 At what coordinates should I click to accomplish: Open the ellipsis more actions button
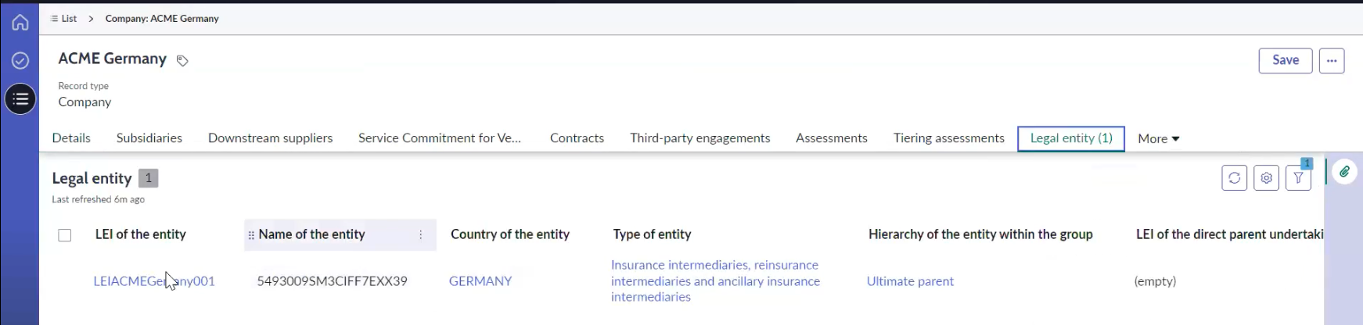1332,60
